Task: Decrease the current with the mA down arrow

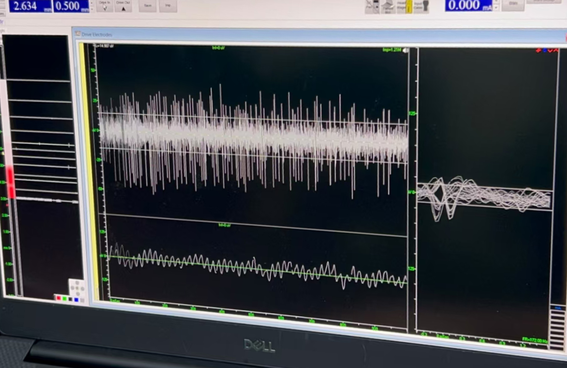Action: (x=496, y=8)
